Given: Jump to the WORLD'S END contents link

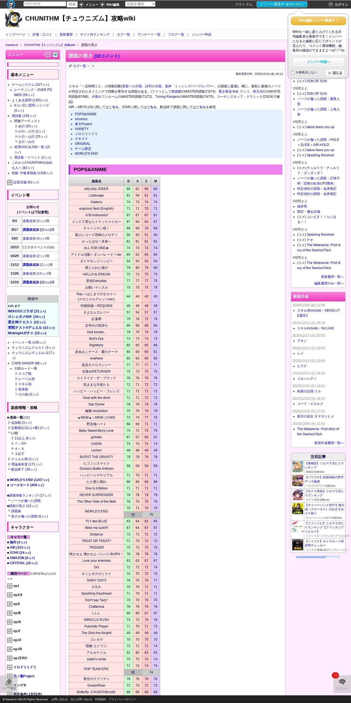Looking at the screenshot, I should (86, 154).
